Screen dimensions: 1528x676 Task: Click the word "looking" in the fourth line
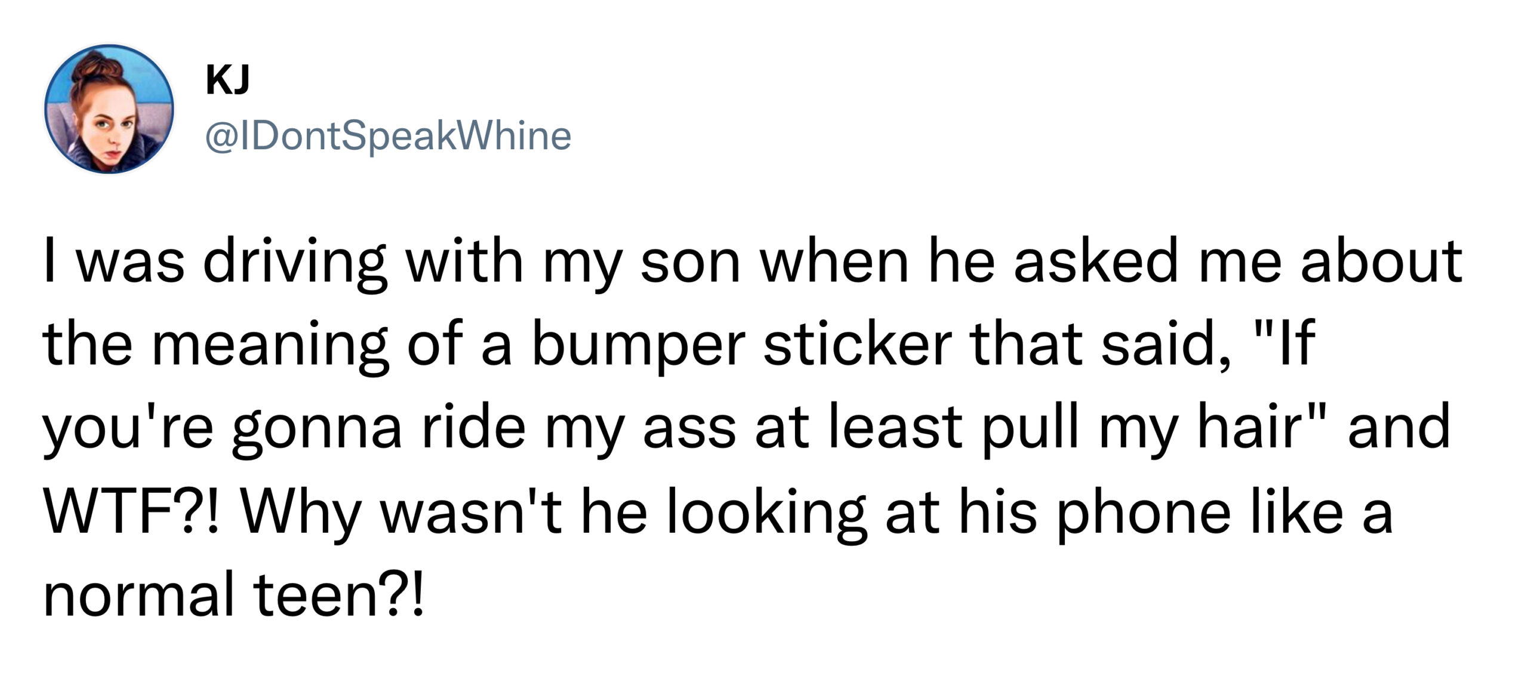(x=766, y=514)
